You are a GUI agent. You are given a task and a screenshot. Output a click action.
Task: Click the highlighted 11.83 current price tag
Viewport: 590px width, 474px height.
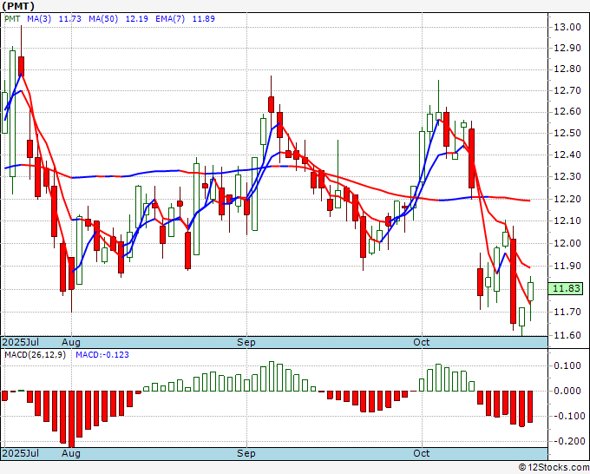(x=566, y=289)
